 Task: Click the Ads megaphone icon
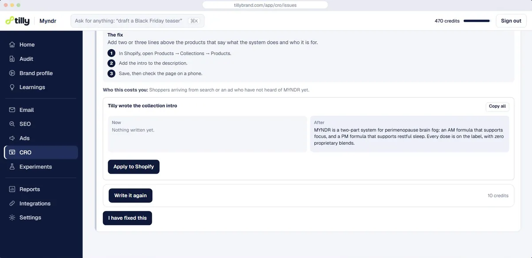coord(12,138)
